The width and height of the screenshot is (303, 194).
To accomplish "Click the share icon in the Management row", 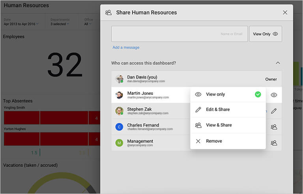I will pyautogui.click(x=274, y=143).
